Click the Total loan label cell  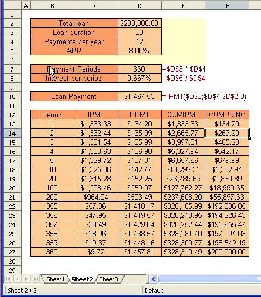[x=74, y=23]
